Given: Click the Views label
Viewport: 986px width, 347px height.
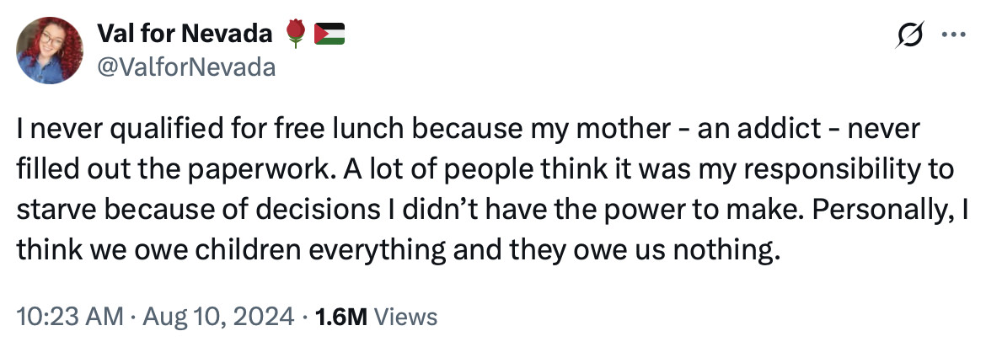Looking at the screenshot, I should (405, 316).
